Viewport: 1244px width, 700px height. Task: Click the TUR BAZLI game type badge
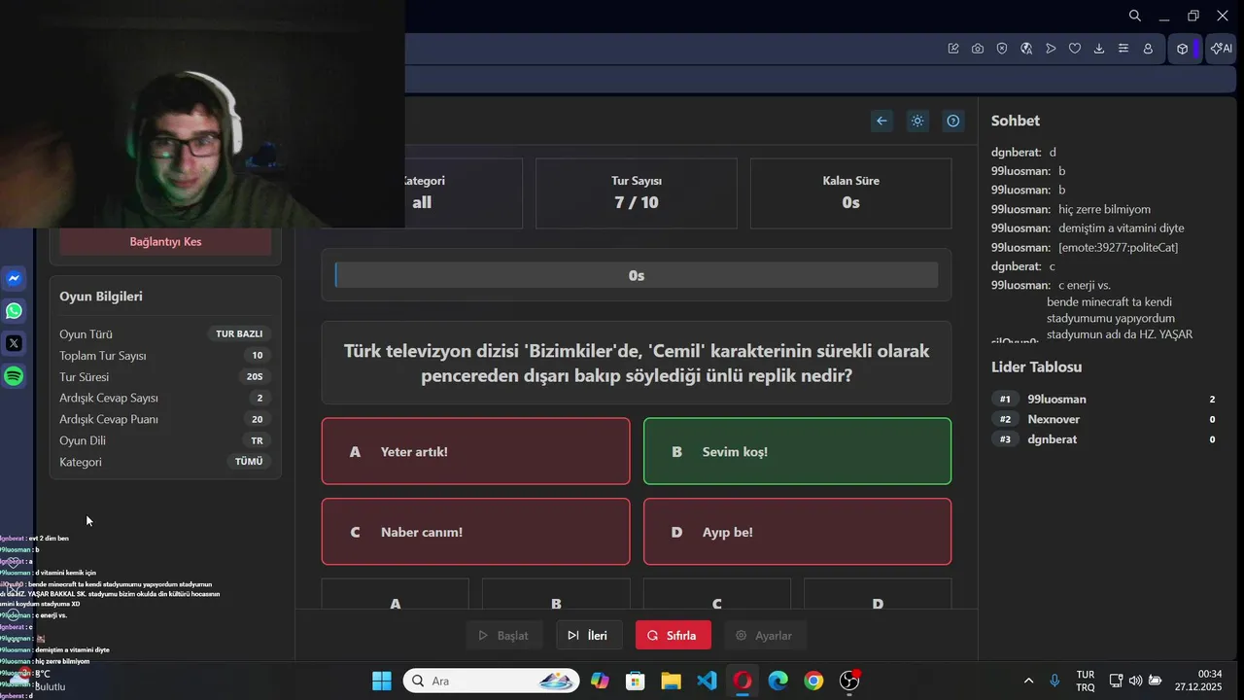(x=239, y=333)
